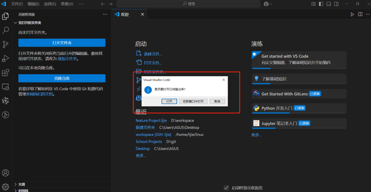Open the 文件(F) menu
This screenshot has height=192, width=371.
[17, 4]
